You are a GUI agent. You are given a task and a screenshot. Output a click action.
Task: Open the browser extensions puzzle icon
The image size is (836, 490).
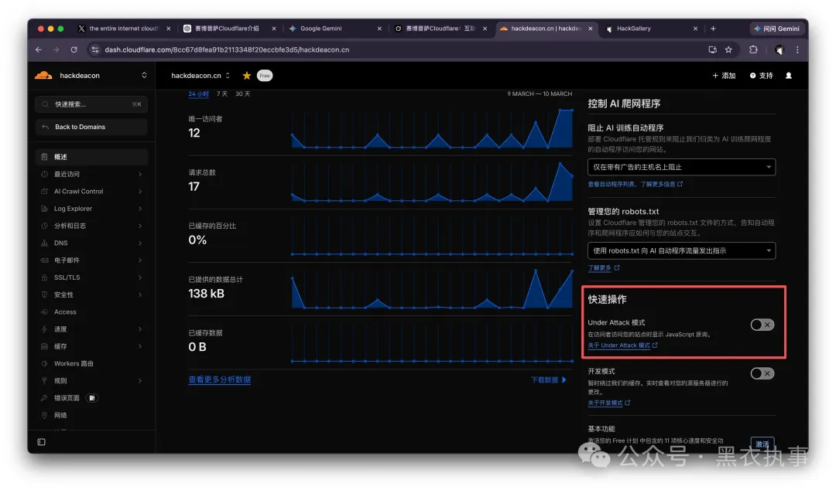(x=753, y=49)
